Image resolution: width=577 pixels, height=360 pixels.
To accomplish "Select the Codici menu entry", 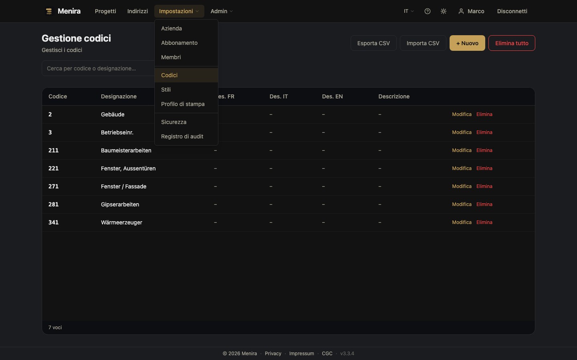I will tap(186, 75).
